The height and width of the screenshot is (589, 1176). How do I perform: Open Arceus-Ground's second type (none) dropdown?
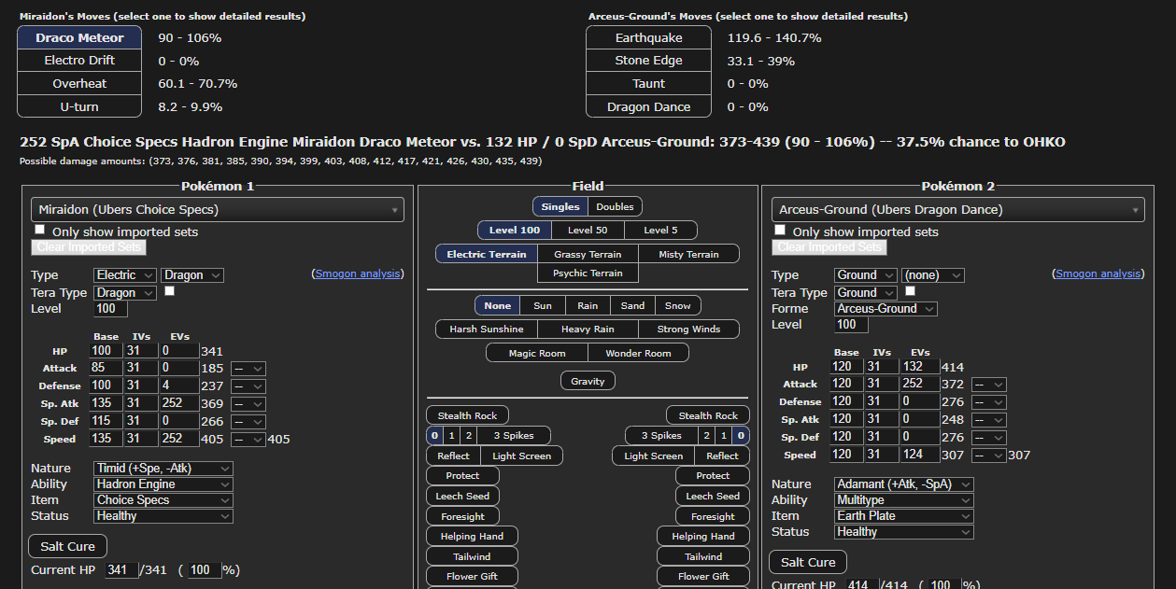point(933,275)
